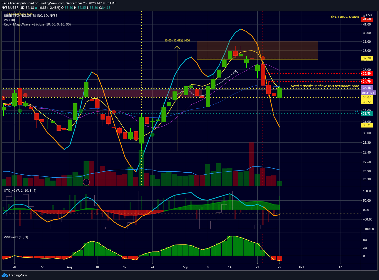Image resolution: width=379 pixels, height=280 pixels.
Task: Click 'Oct' on the date axis
Action: [301, 267]
